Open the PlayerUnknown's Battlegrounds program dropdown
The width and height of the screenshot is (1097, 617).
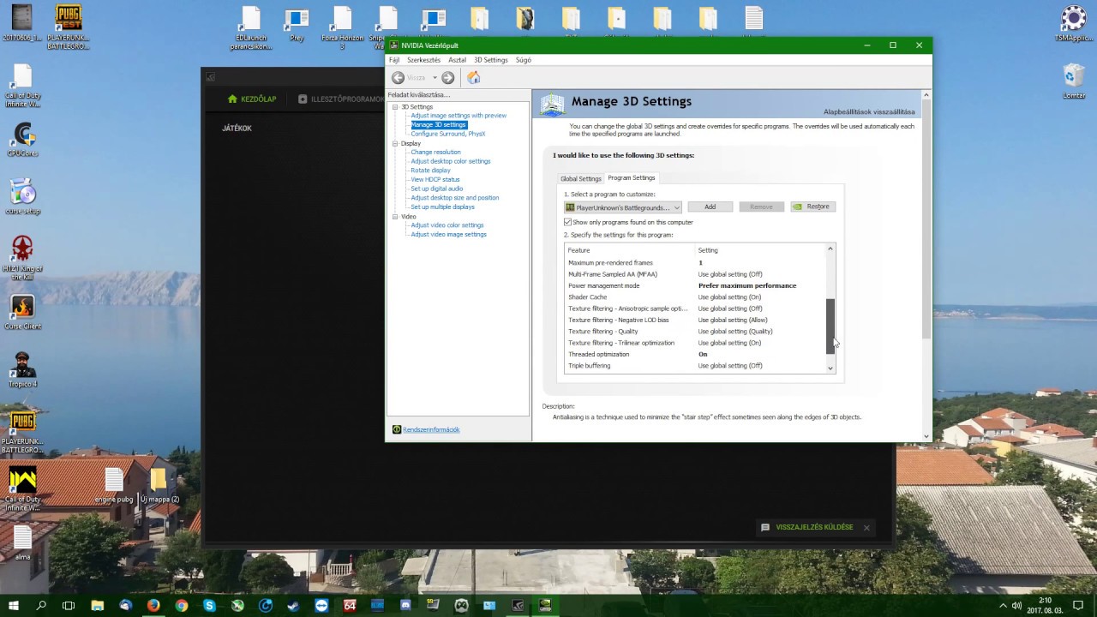[623, 207]
